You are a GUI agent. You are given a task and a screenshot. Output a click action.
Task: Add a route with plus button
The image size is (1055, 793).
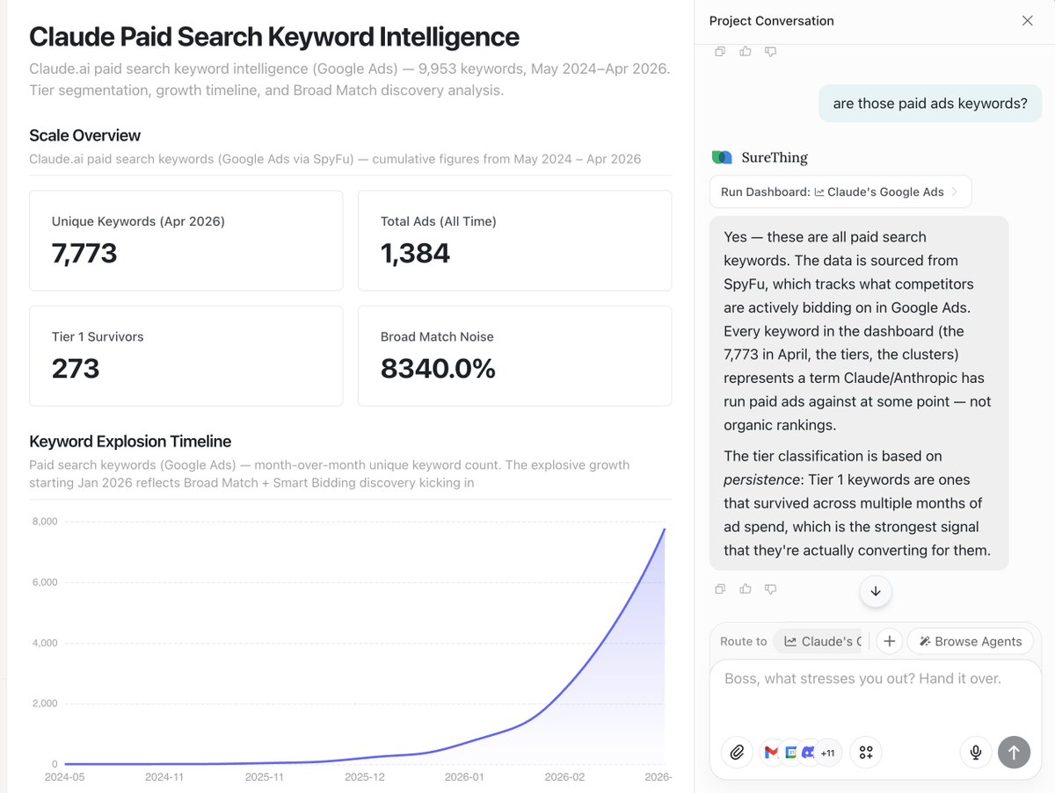click(890, 641)
